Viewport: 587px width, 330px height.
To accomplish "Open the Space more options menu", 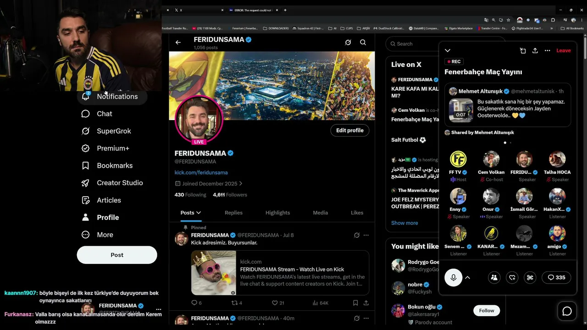I will [x=548, y=50].
